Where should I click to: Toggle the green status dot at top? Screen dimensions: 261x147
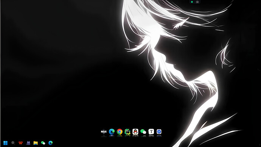pyautogui.click(x=192, y=2)
